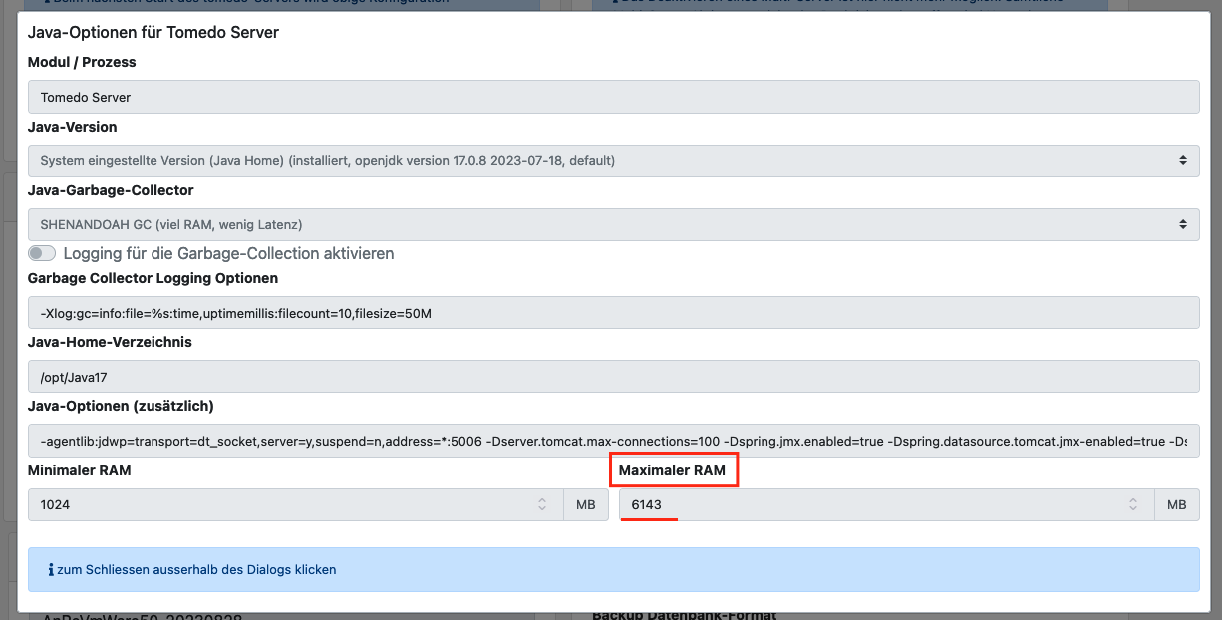Click the MB unit beside Minimaler RAM

point(586,505)
